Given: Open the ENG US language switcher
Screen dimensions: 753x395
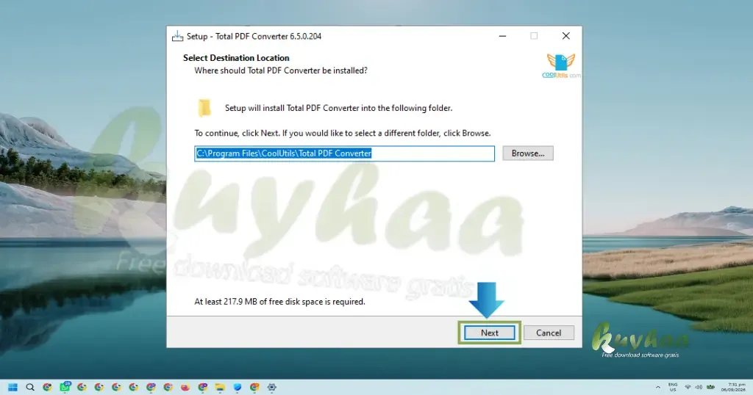Looking at the screenshot, I should pos(673,387).
